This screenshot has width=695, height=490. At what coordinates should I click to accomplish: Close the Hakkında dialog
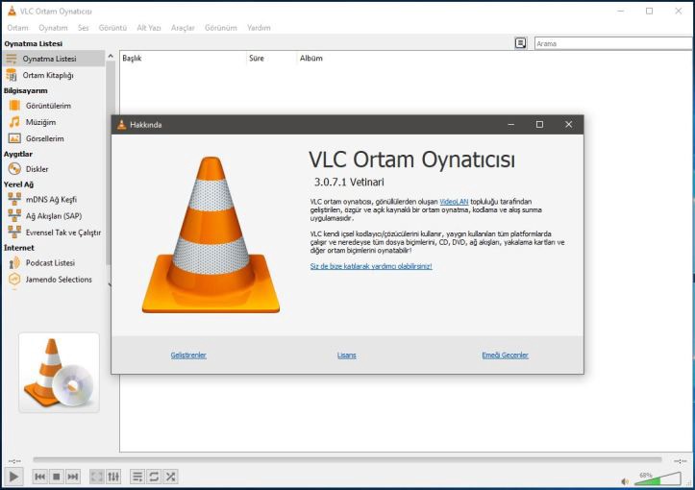(569, 125)
